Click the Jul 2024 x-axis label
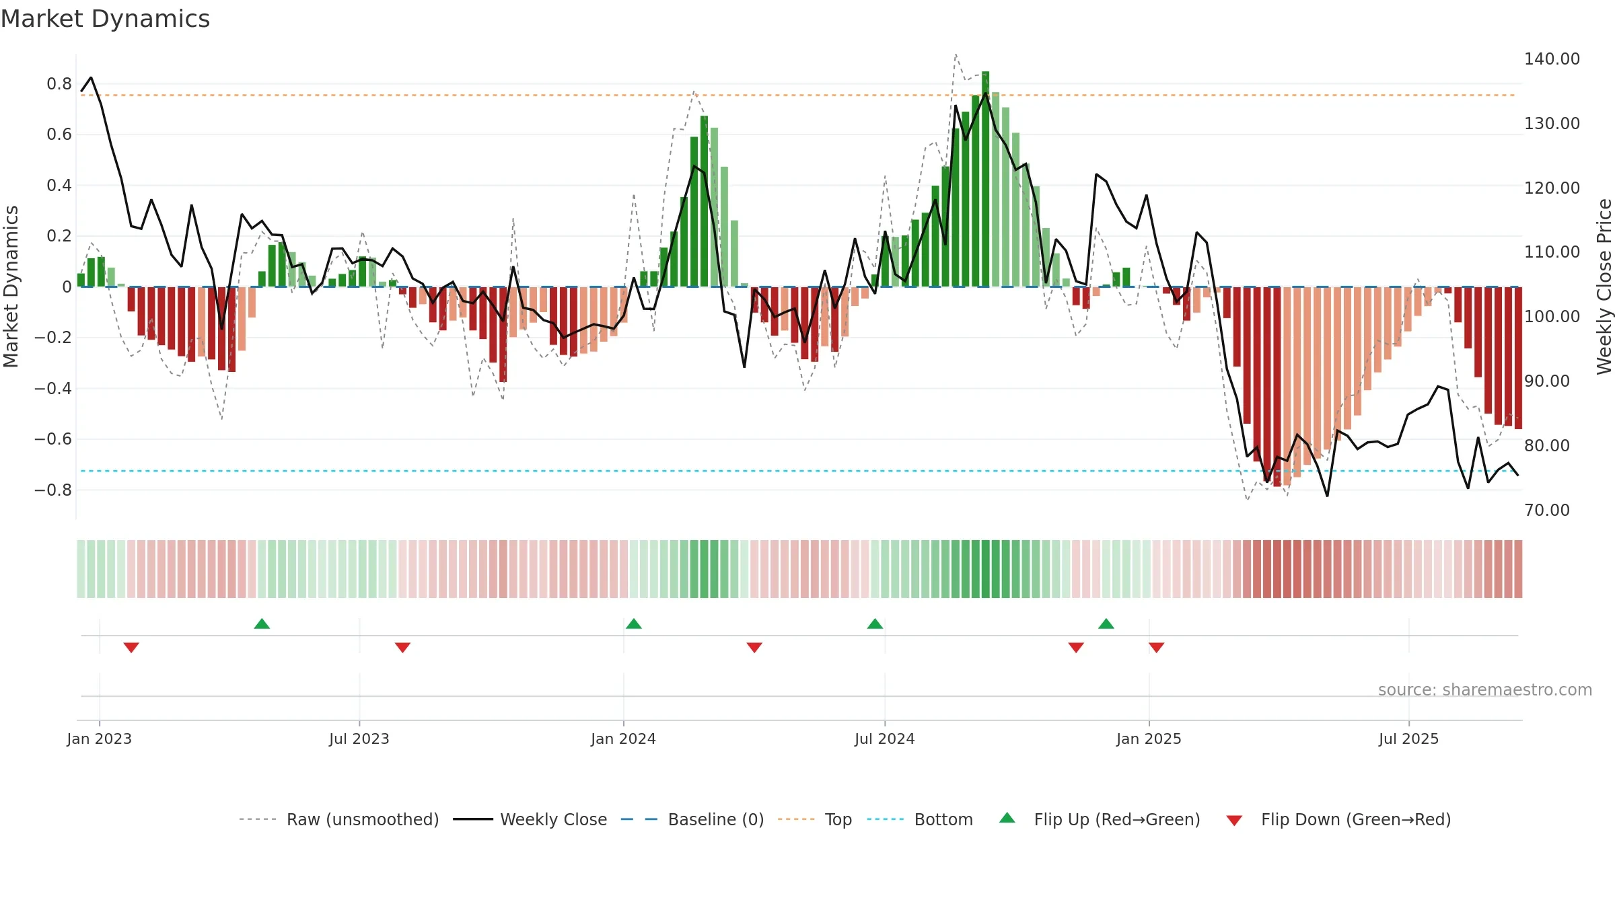The width and height of the screenshot is (1615, 908). click(x=885, y=739)
